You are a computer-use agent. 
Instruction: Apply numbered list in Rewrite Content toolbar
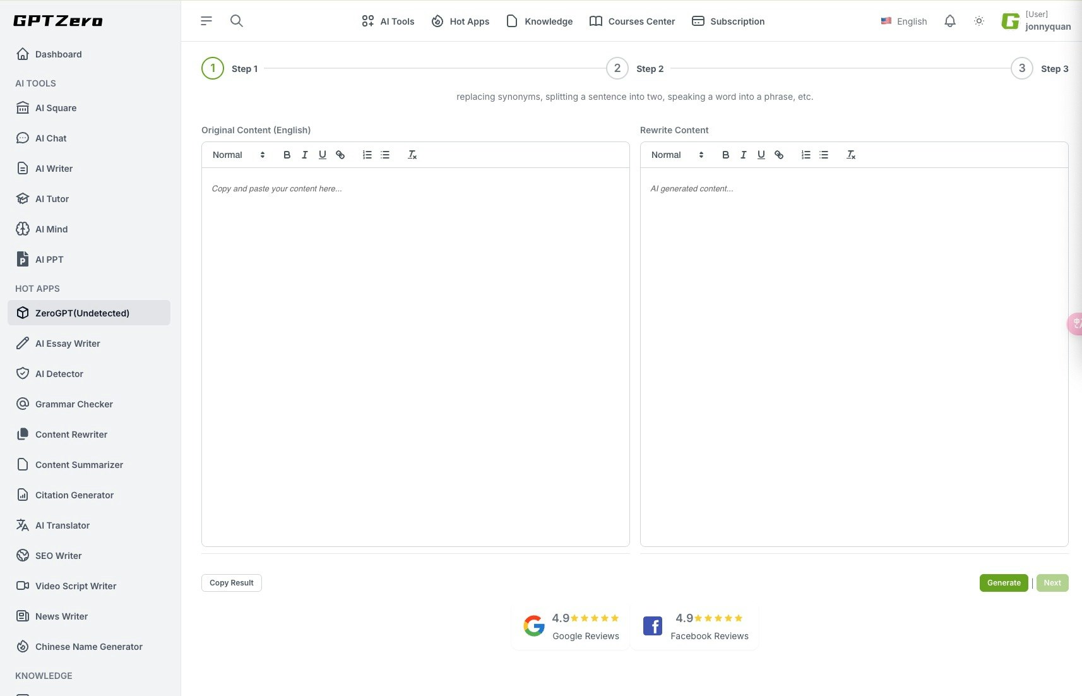coord(806,155)
